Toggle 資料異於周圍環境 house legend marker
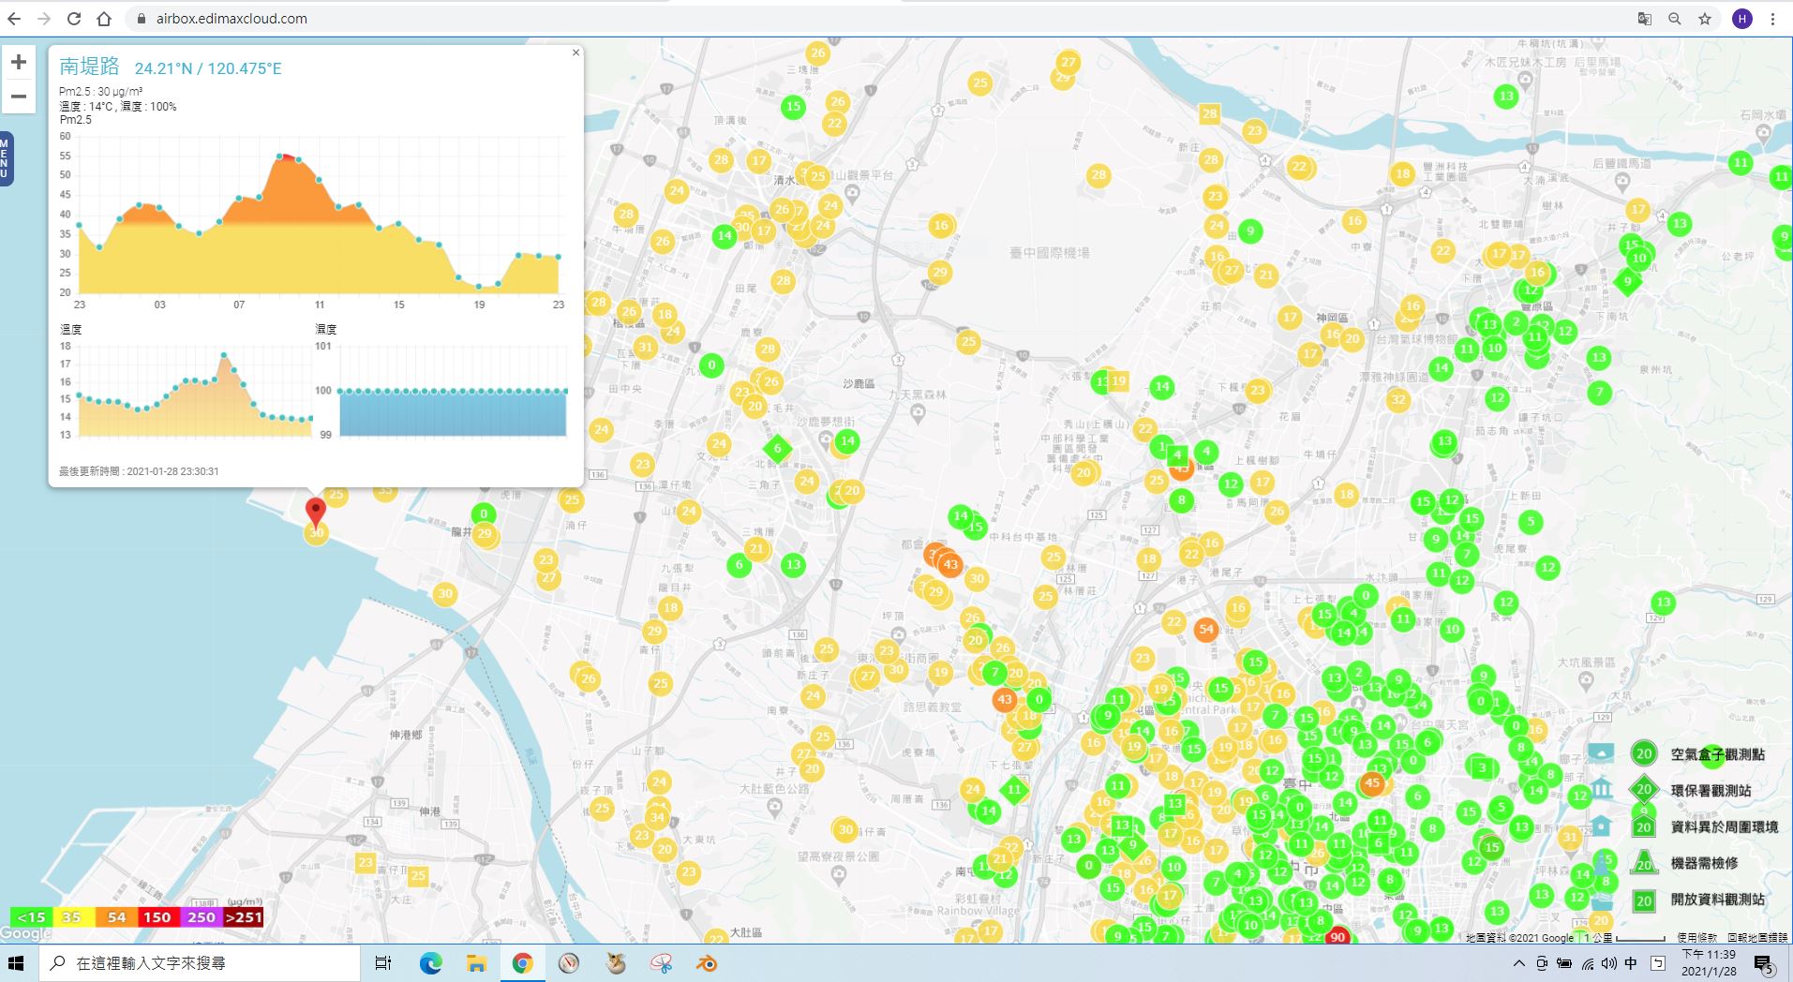 click(x=1643, y=826)
